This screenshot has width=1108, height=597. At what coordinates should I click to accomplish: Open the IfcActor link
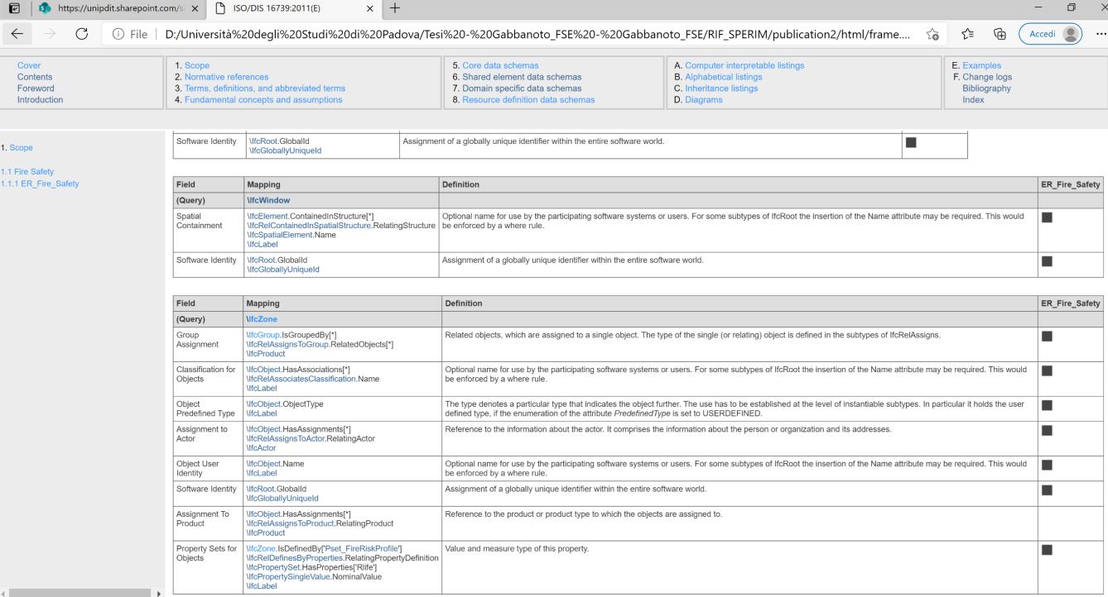(261, 447)
